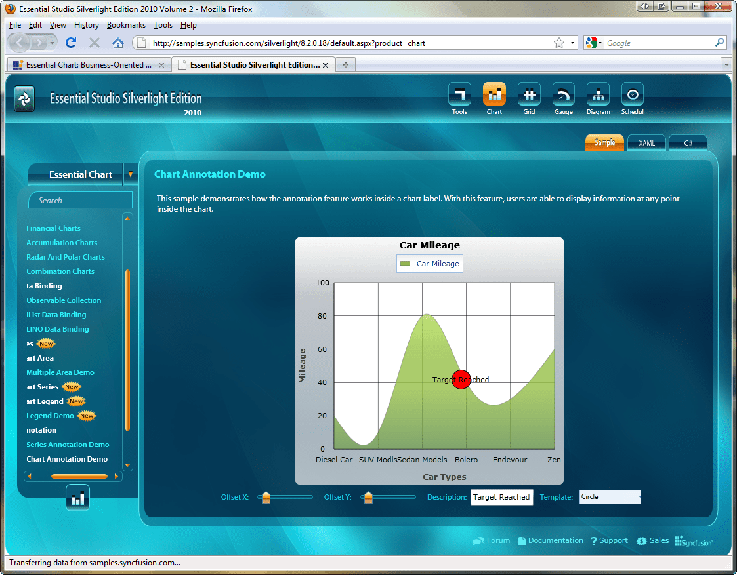Open the Schedule product section
The width and height of the screenshot is (737, 575).
632,94
